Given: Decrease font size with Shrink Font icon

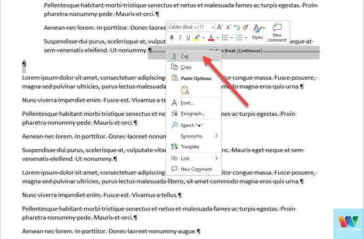Looking at the screenshot, I should (229, 27).
